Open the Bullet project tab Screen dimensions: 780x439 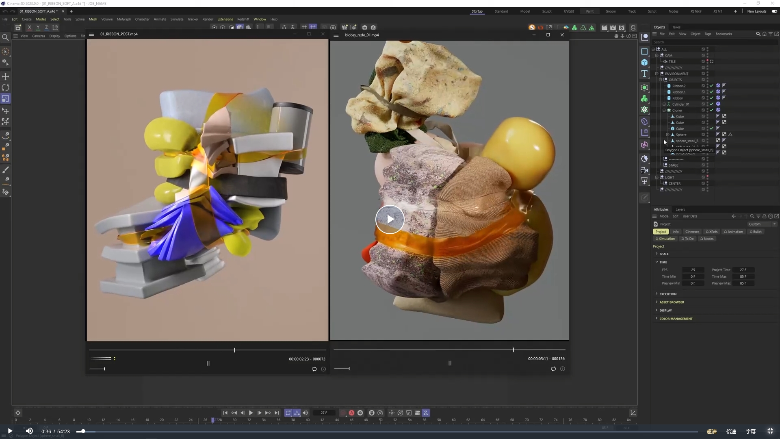[x=756, y=232]
